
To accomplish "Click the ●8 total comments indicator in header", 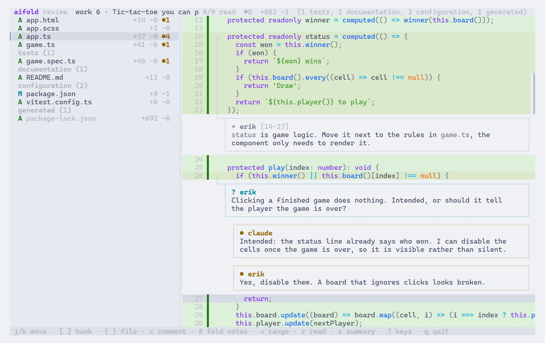I will [x=248, y=12].
